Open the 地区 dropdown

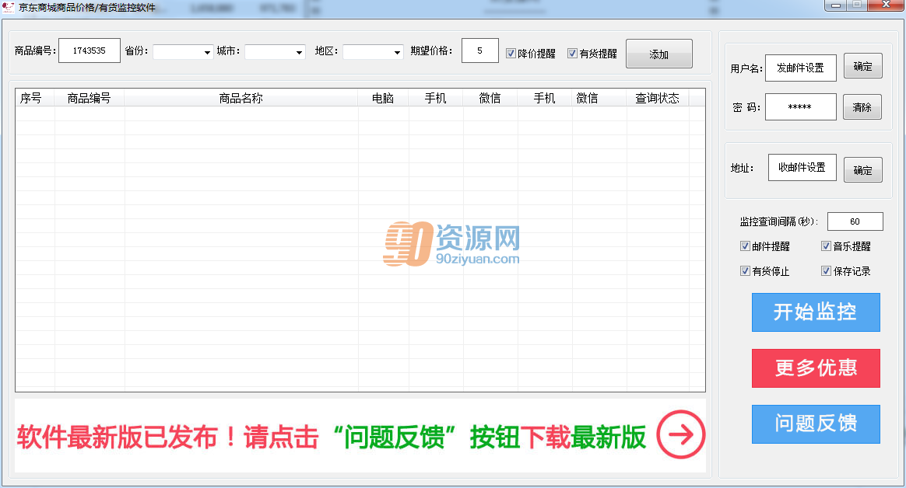point(374,52)
